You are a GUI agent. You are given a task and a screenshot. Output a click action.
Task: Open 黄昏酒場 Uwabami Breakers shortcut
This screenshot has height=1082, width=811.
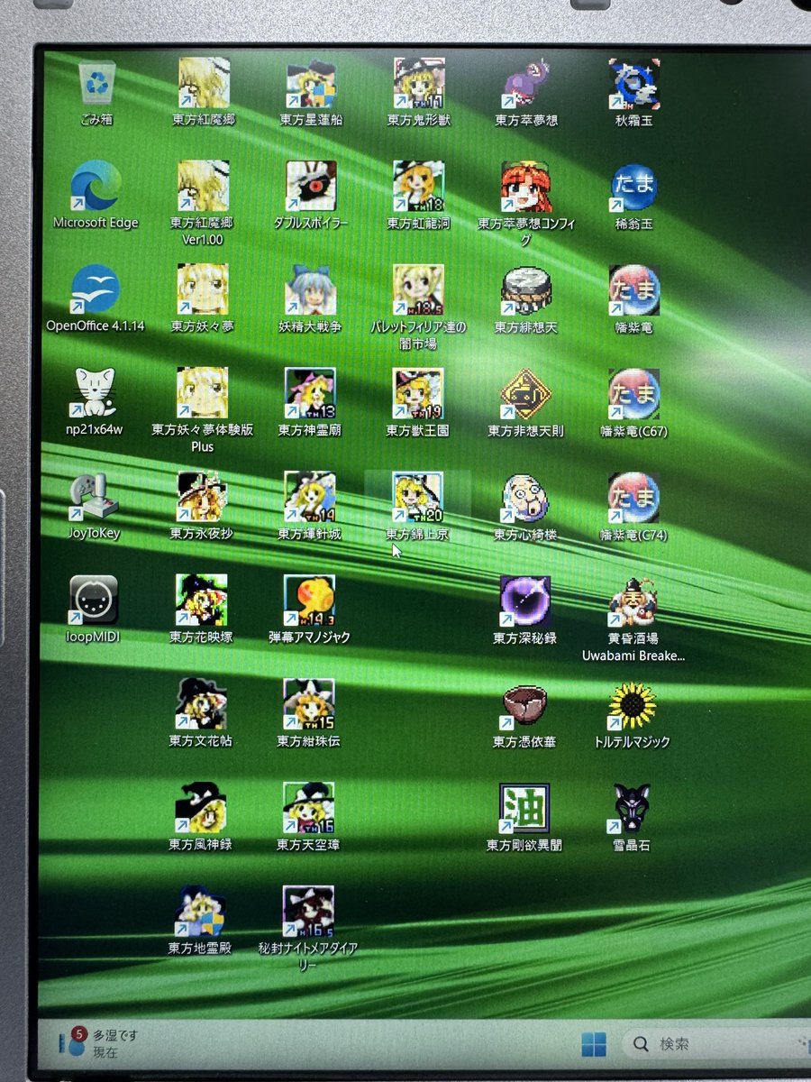[x=633, y=601]
